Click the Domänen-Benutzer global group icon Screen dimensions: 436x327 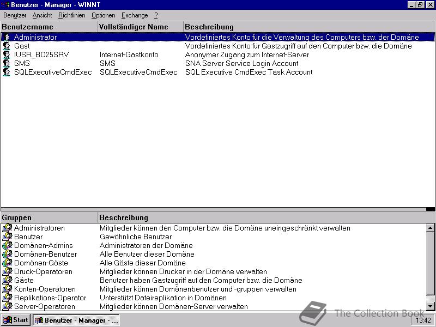point(7,254)
